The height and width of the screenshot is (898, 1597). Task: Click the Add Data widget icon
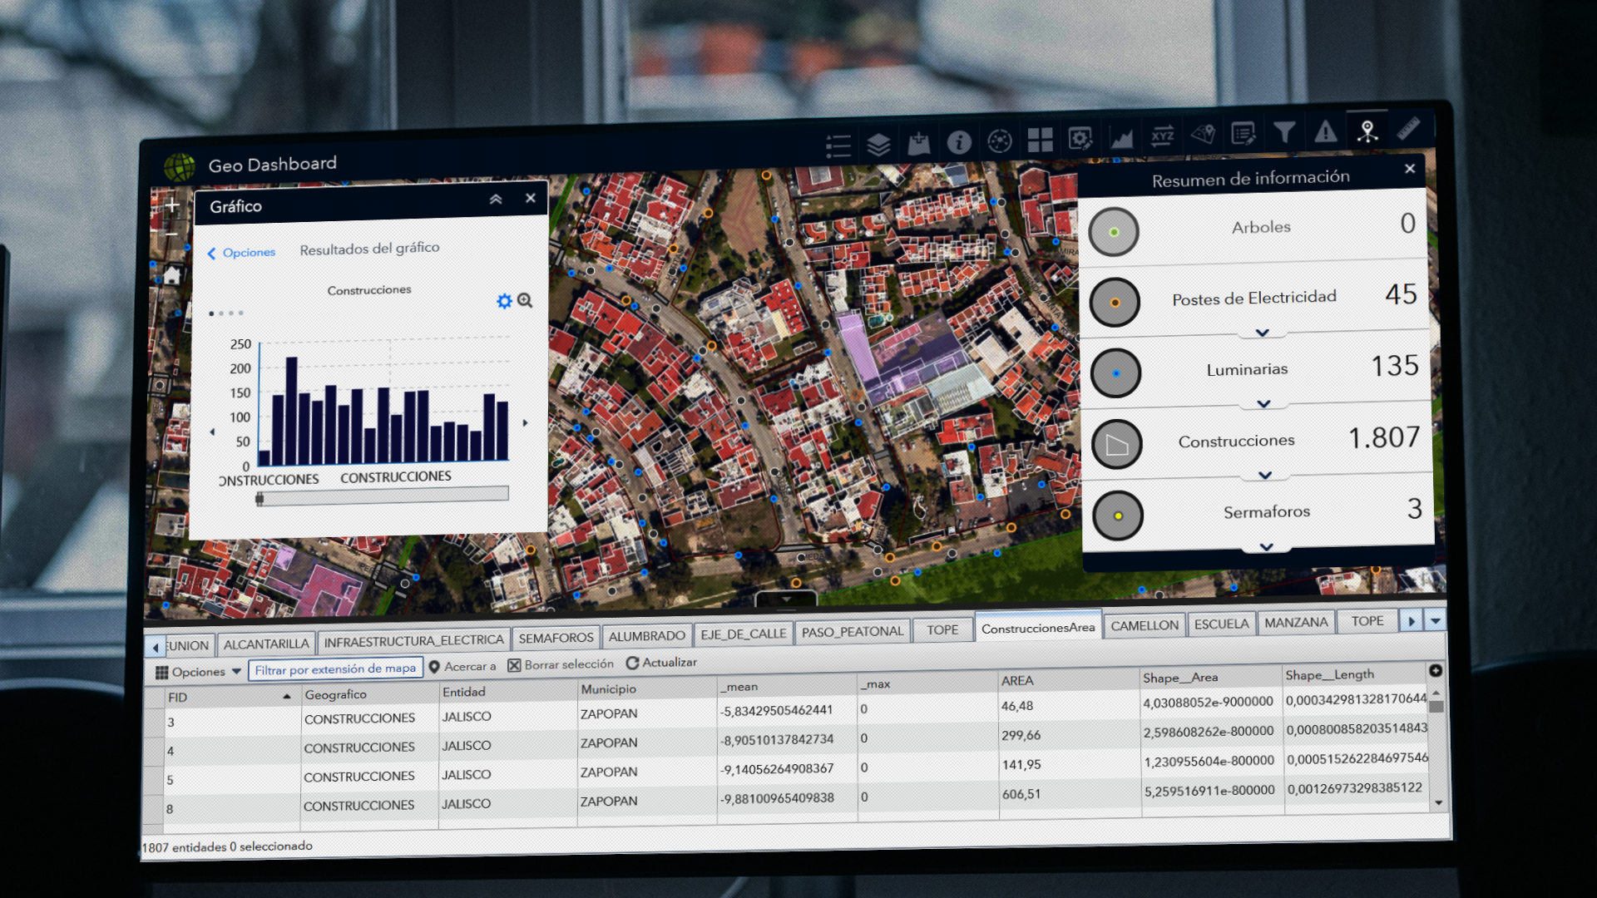pyautogui.click(x=919, y=144)
